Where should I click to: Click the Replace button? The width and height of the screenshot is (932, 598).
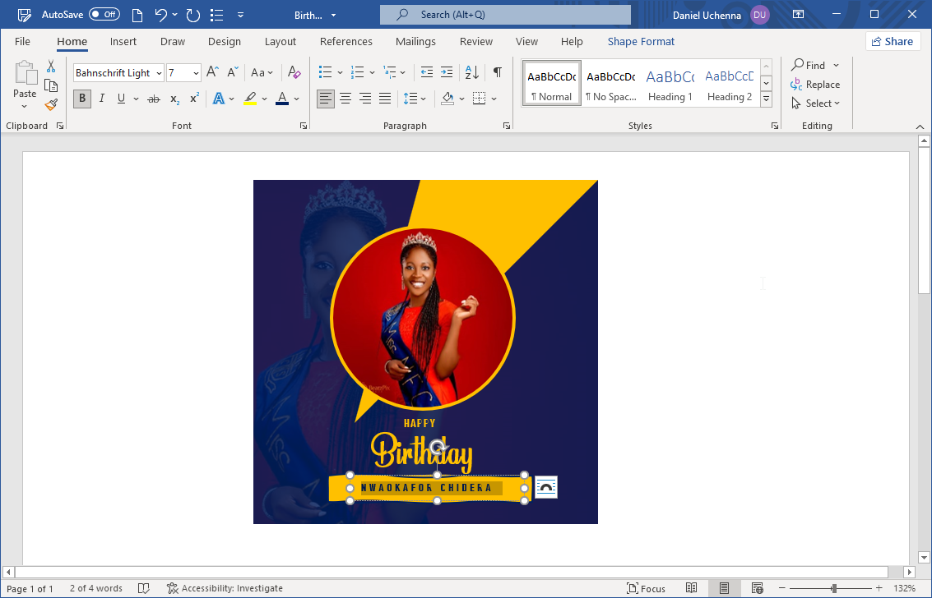pos(815,85)
